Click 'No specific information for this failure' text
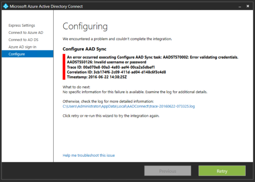The height and width of the screenshot is (182, 255). click(x=135, y=92)
